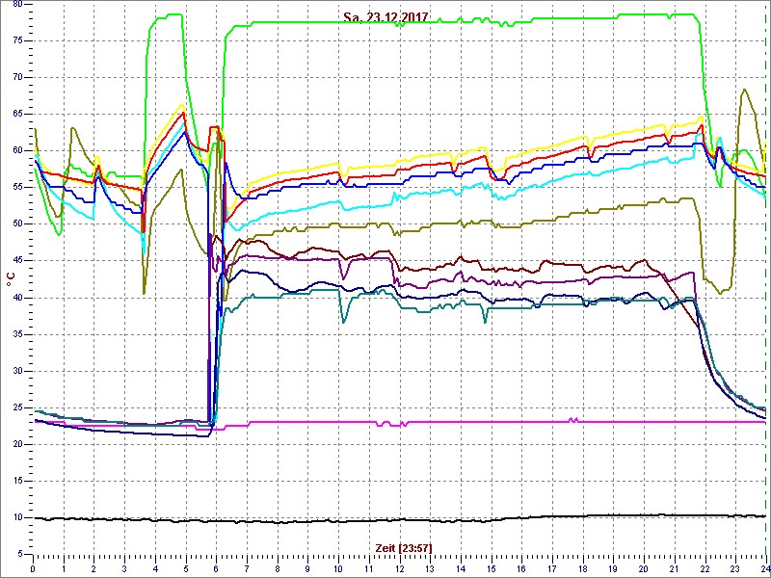Select the 30 temperature axis label

pos(17,371)
